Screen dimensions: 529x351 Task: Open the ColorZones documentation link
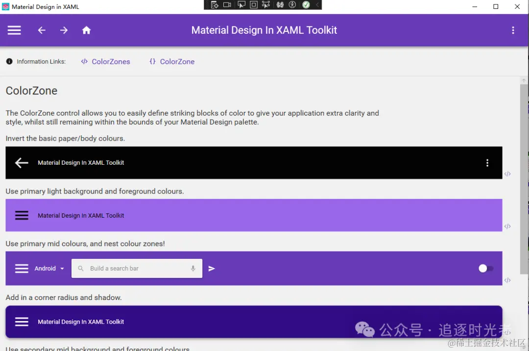coord(106,61)
